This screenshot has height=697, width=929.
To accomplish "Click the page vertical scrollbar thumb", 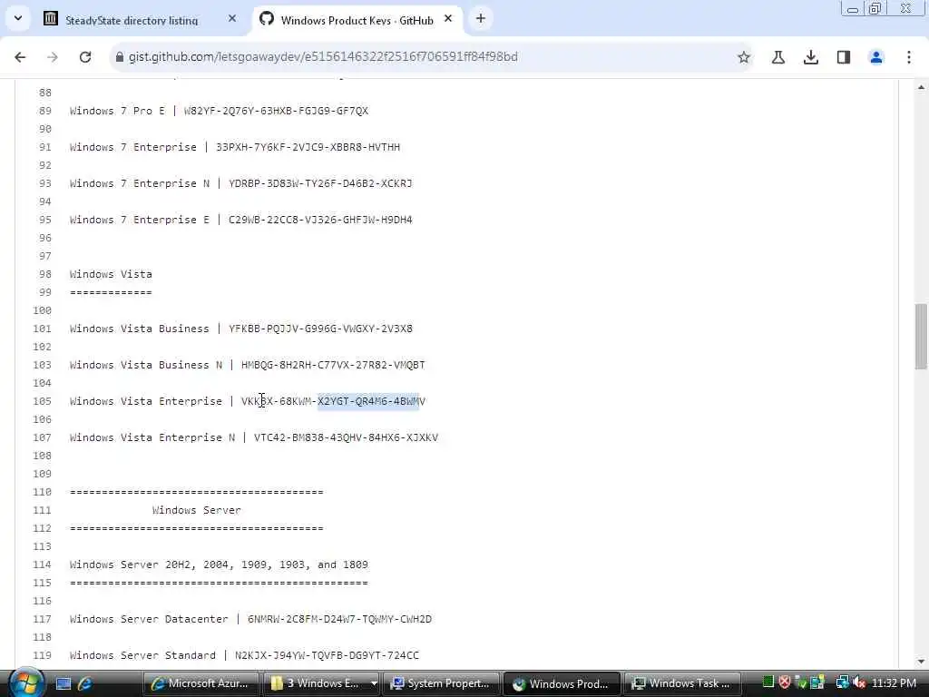I will coord(921,337).
